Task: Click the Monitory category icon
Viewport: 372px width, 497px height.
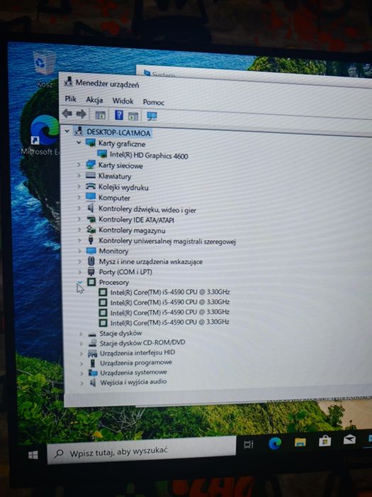Action: (x=91, y=251)
